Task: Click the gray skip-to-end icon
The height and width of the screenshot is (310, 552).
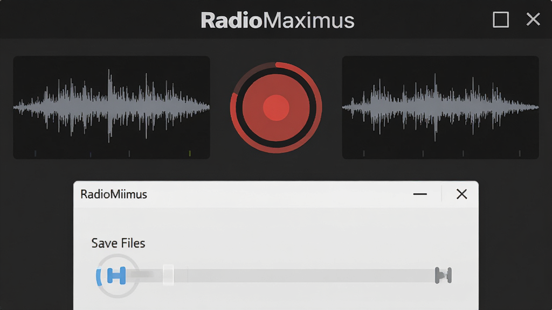Action: pyautogui.click(x=443, y=275)
